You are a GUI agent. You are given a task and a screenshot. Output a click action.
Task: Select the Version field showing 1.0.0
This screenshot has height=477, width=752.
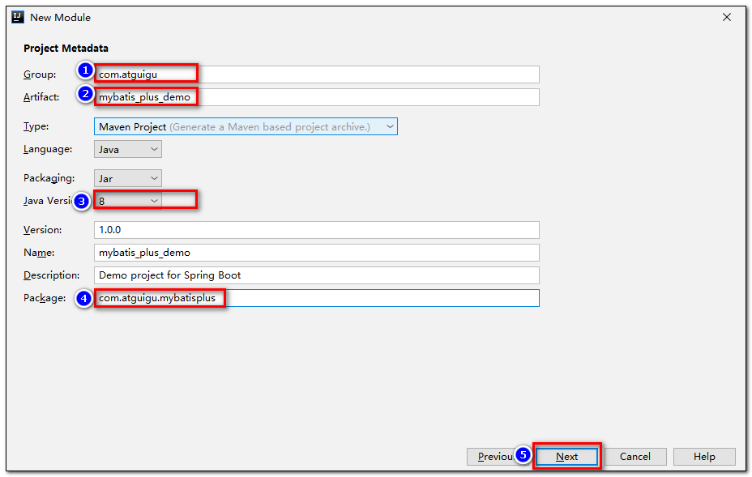coord(316,230)
